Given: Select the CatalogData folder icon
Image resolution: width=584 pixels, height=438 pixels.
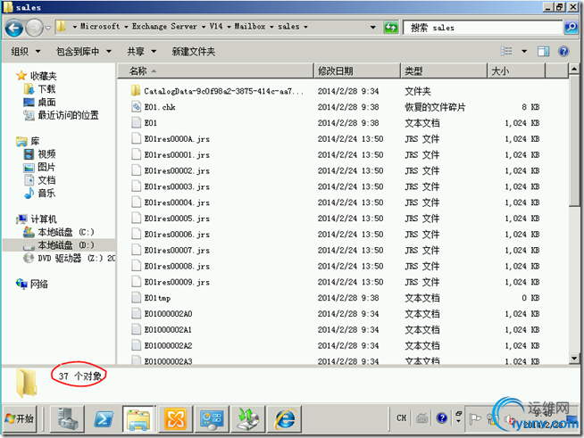Looking at the screenshot, I should click(136, 91).
